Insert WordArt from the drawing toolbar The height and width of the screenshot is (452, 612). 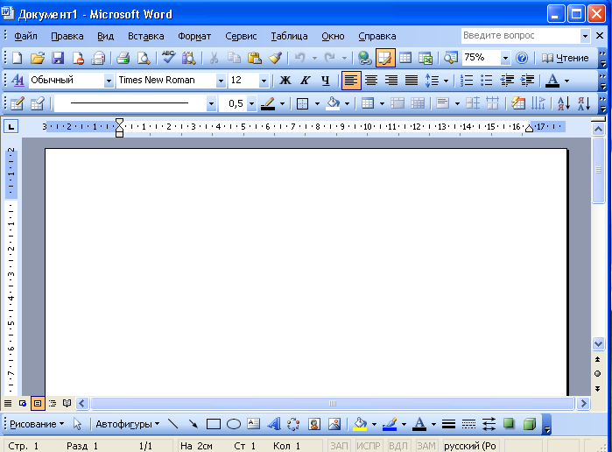click(273, 424)
